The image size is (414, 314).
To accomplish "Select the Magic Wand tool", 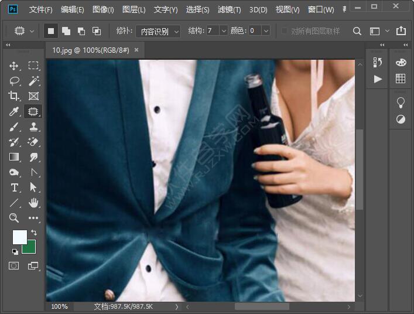I will click(33, 81).
